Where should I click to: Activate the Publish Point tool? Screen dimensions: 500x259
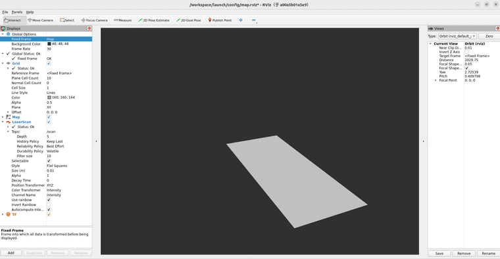pyautogui.click(x=220, y=20)
